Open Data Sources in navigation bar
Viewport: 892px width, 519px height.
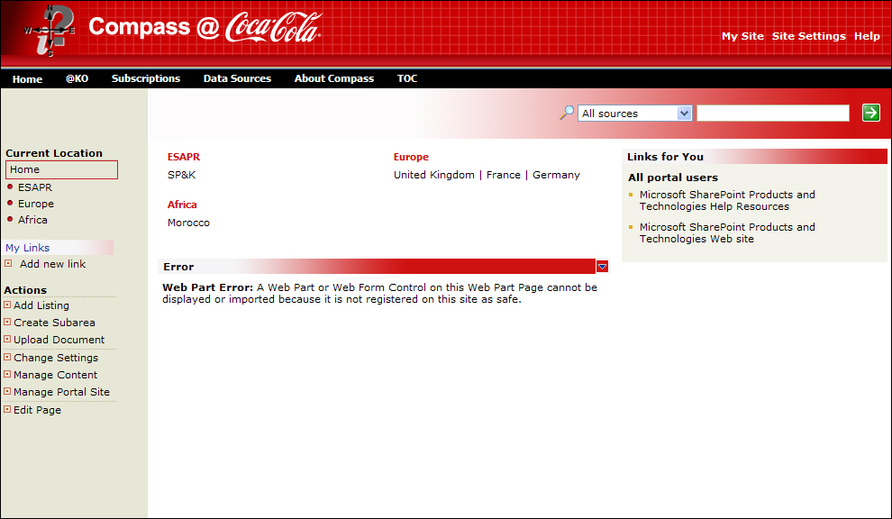(x=237, y=78)
